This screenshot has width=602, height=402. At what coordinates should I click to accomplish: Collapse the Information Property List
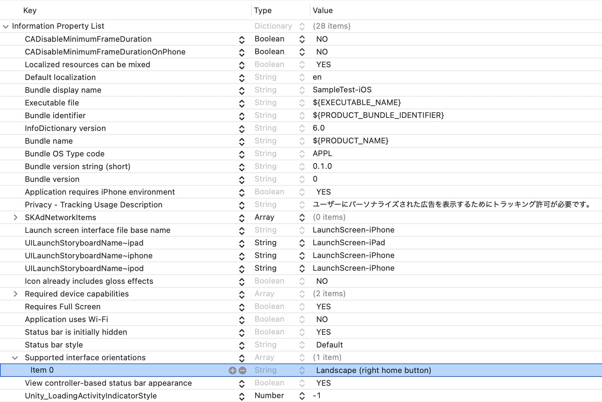tap(5, 26)
